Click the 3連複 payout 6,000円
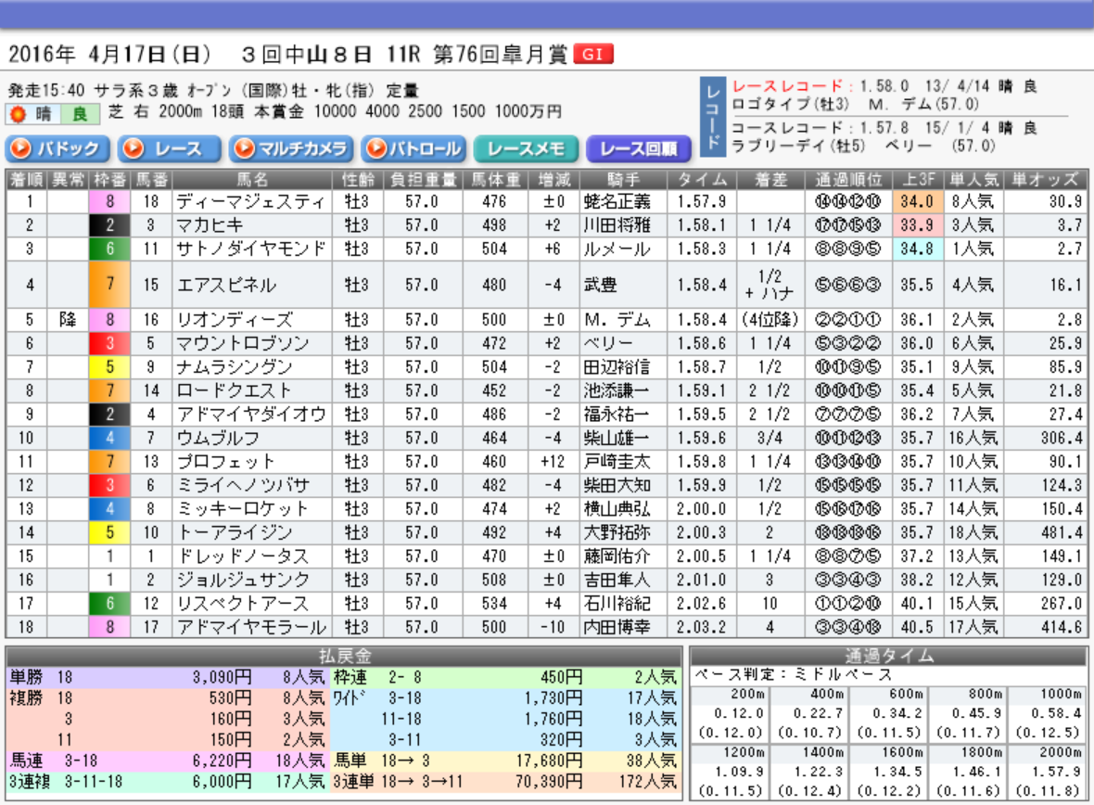Viewport: 1094px width, 805px height. click(x=222, y=782)
